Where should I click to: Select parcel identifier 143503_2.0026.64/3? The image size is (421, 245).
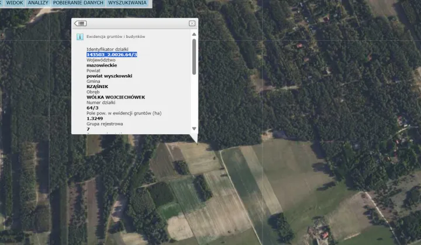[x=112, y=55]
